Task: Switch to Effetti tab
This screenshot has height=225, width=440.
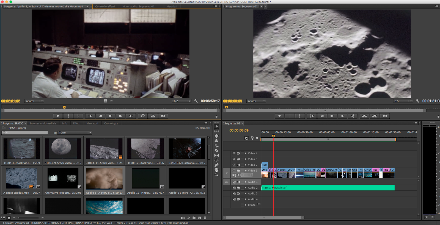Action: click(77, 123)
